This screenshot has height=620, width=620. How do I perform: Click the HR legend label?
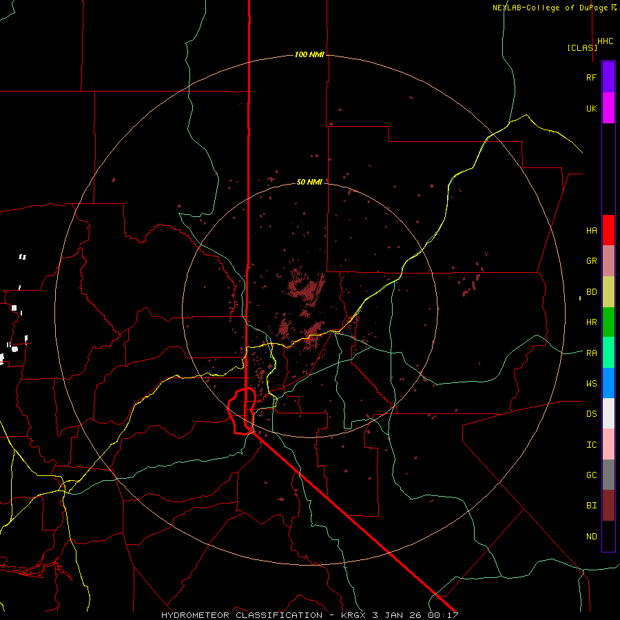(592, 322)
